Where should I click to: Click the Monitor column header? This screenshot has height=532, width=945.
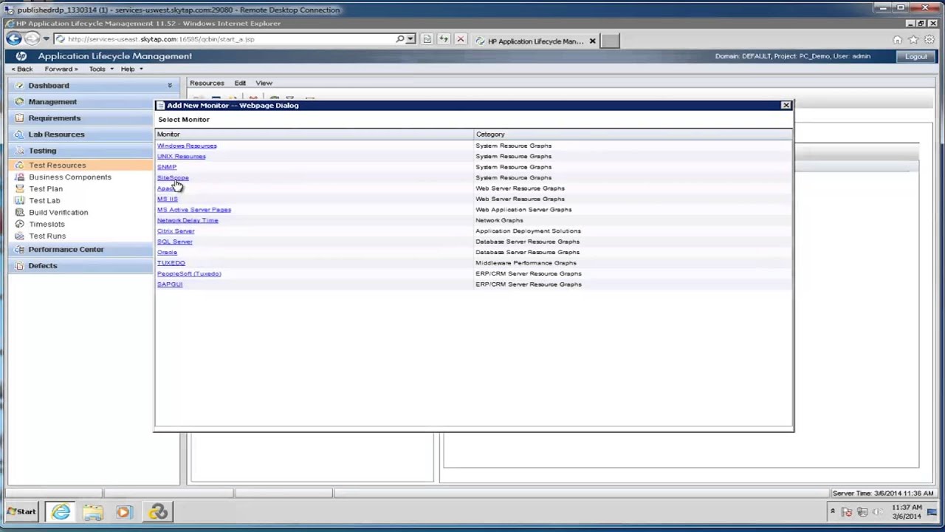click(315, 134)
